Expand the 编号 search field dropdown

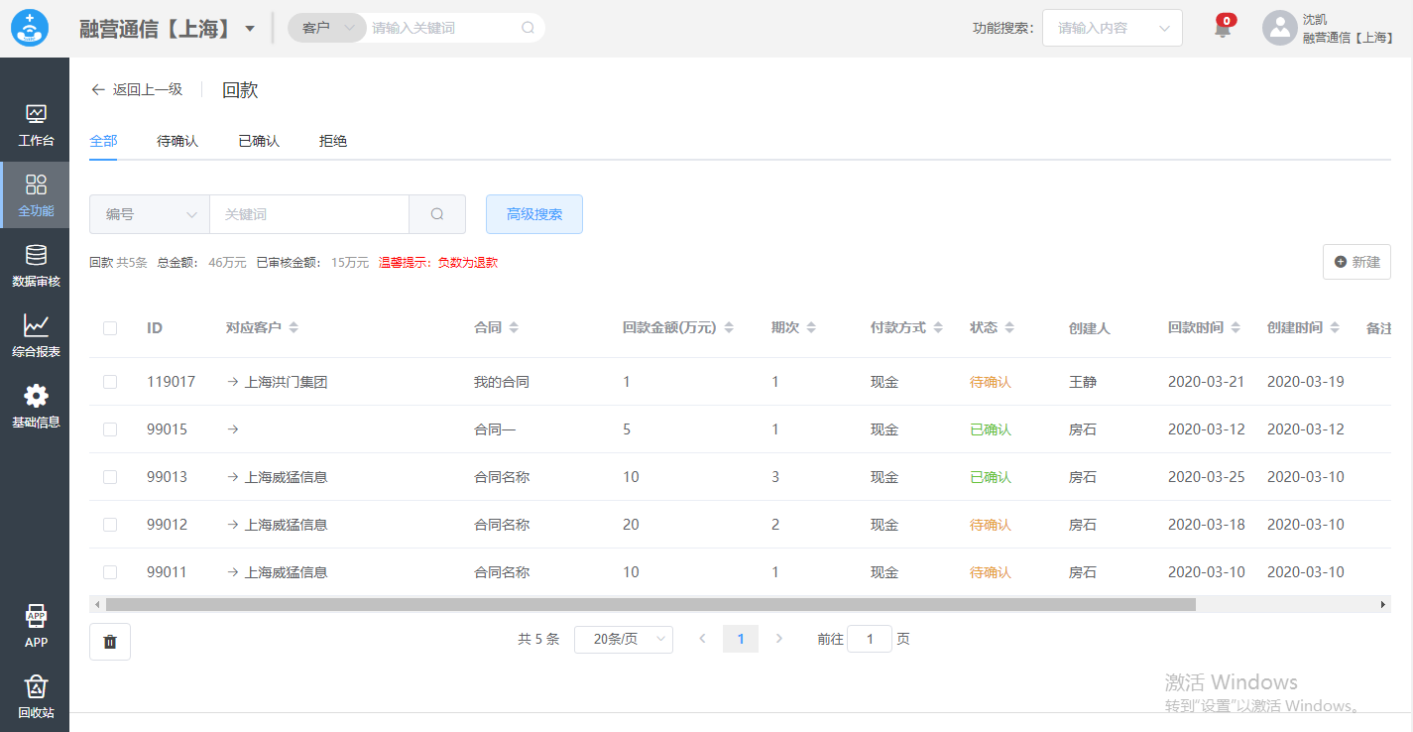150,214
